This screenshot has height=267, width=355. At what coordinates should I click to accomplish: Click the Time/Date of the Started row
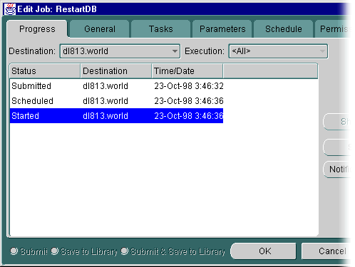coord(189,116)
